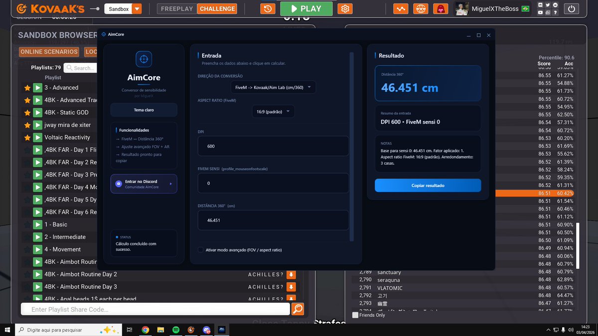This screenshot has height=336, width=598.
Task: Switch mode to FREEPLAY
Action: 177,8
